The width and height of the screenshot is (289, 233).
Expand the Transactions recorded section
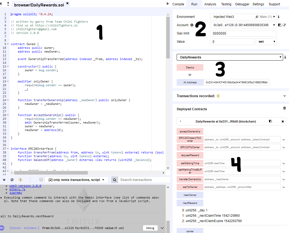coord(284,96)
